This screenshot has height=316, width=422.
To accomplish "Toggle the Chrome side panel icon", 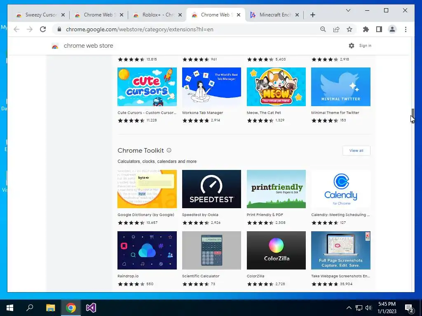I will click(379, 29).
